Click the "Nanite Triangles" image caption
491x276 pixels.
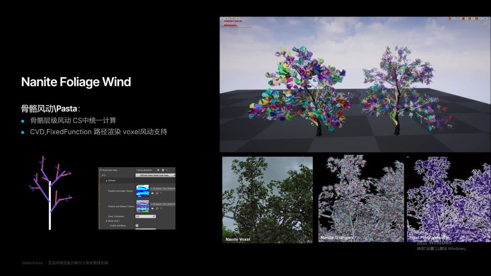click(x=337, y=237)
